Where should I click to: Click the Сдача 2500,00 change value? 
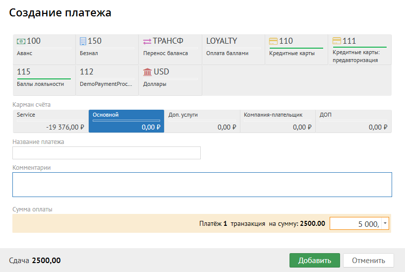click(46, 261)
